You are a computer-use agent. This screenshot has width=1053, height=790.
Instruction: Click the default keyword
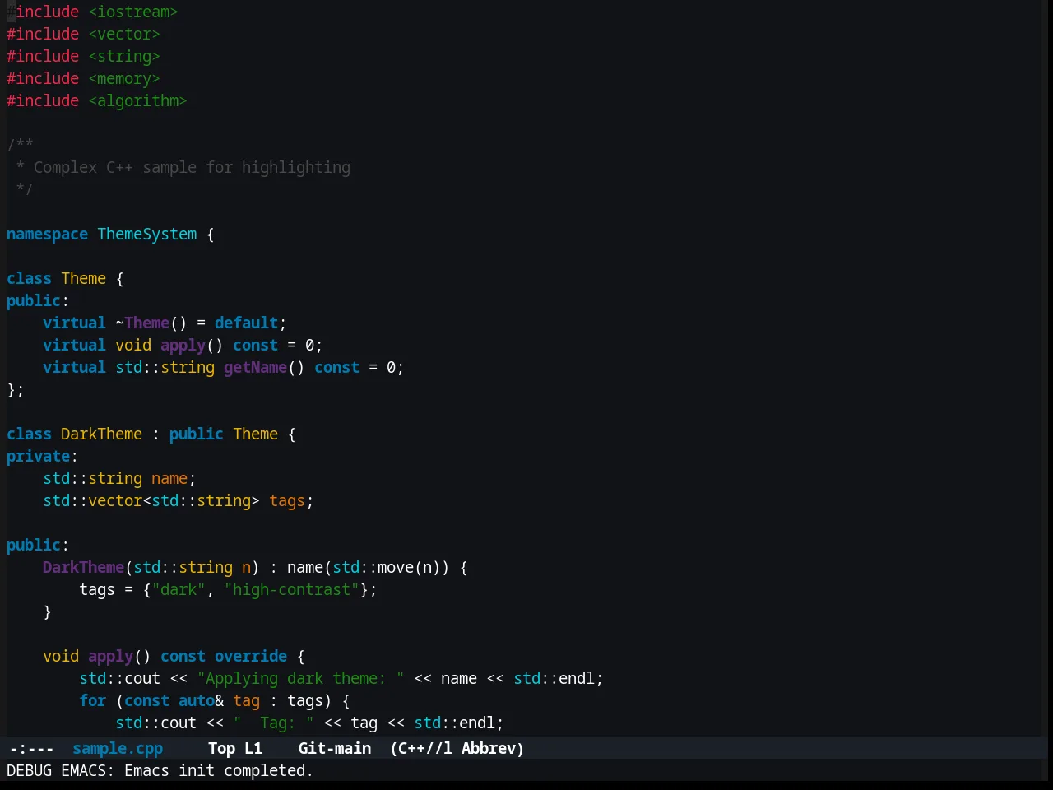(x=246, y=323)
